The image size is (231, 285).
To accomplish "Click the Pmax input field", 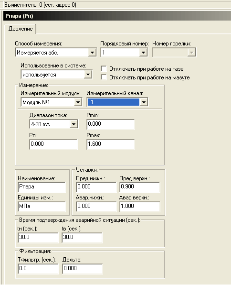I will pos(111,144).
